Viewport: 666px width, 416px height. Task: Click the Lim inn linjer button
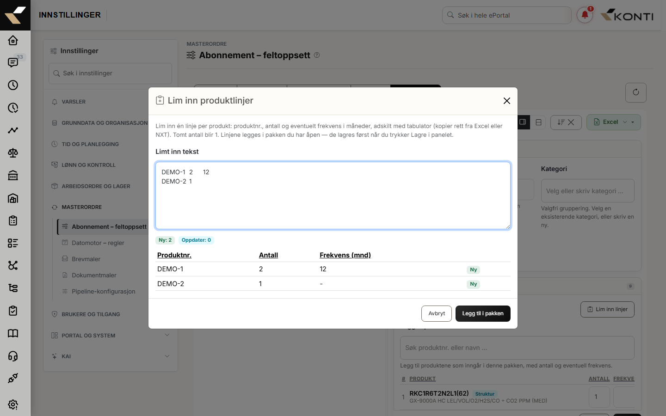click(607, 309)
